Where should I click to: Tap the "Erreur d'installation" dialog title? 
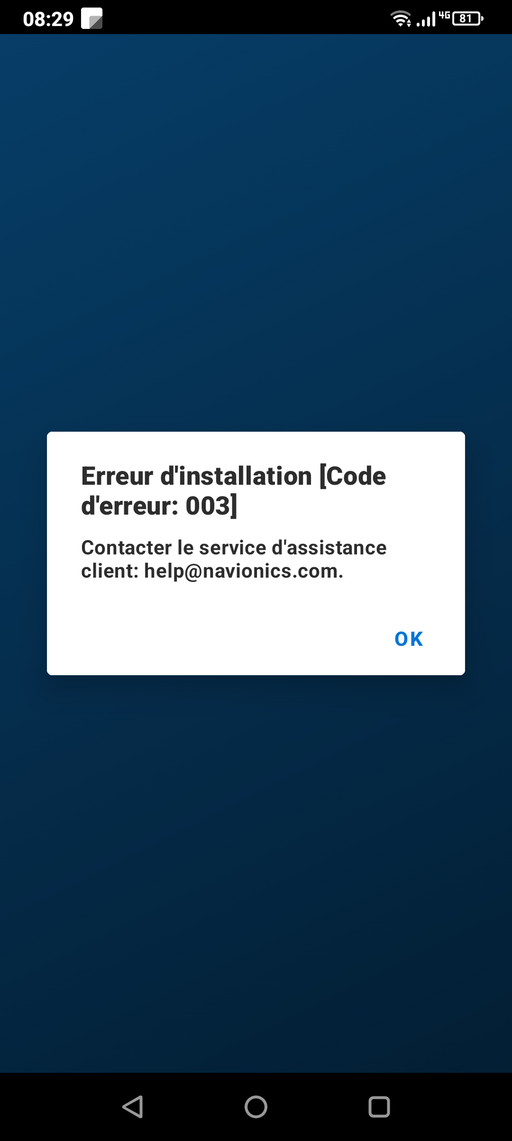(196, 475)
